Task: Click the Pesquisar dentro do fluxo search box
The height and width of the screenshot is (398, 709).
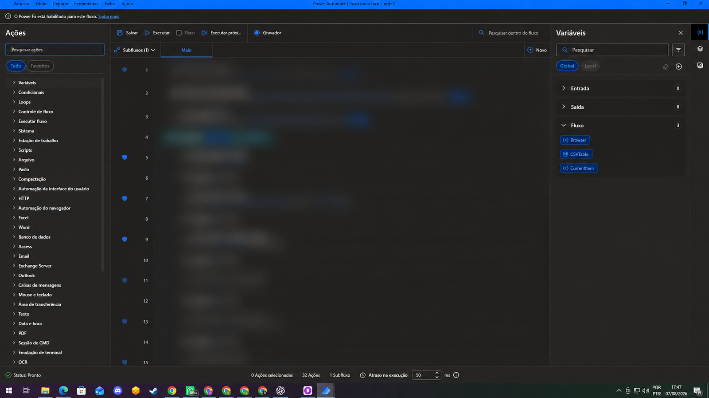Action: pos(511,33)
